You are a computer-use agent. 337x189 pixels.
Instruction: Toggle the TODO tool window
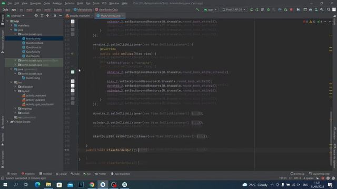(x=12, y=174)
